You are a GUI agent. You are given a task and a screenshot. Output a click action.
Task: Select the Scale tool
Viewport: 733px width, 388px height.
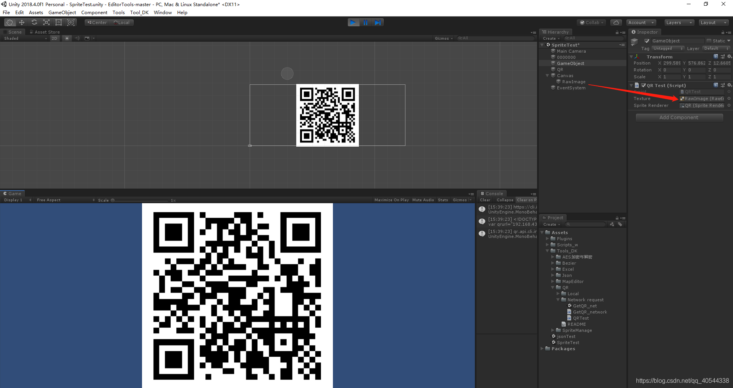46,22
